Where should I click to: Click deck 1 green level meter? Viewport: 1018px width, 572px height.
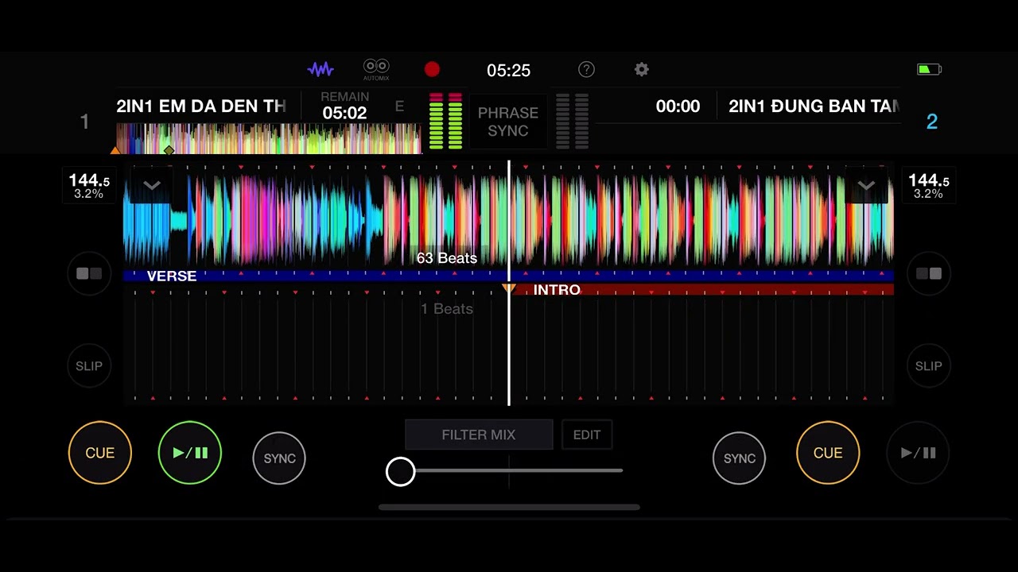click(445, 122)
